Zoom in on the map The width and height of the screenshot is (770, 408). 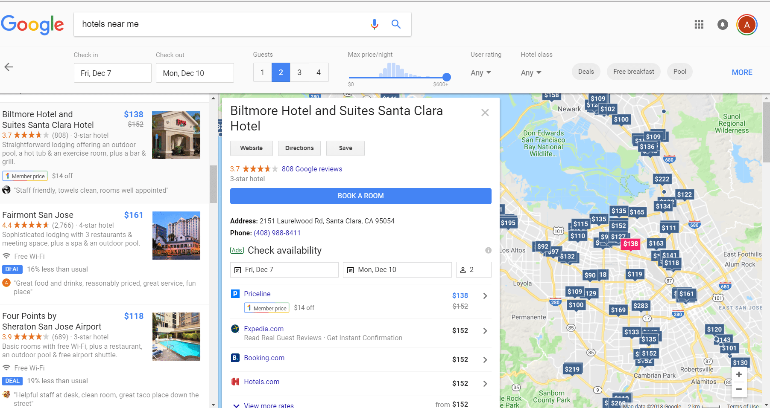pos(739,374)
